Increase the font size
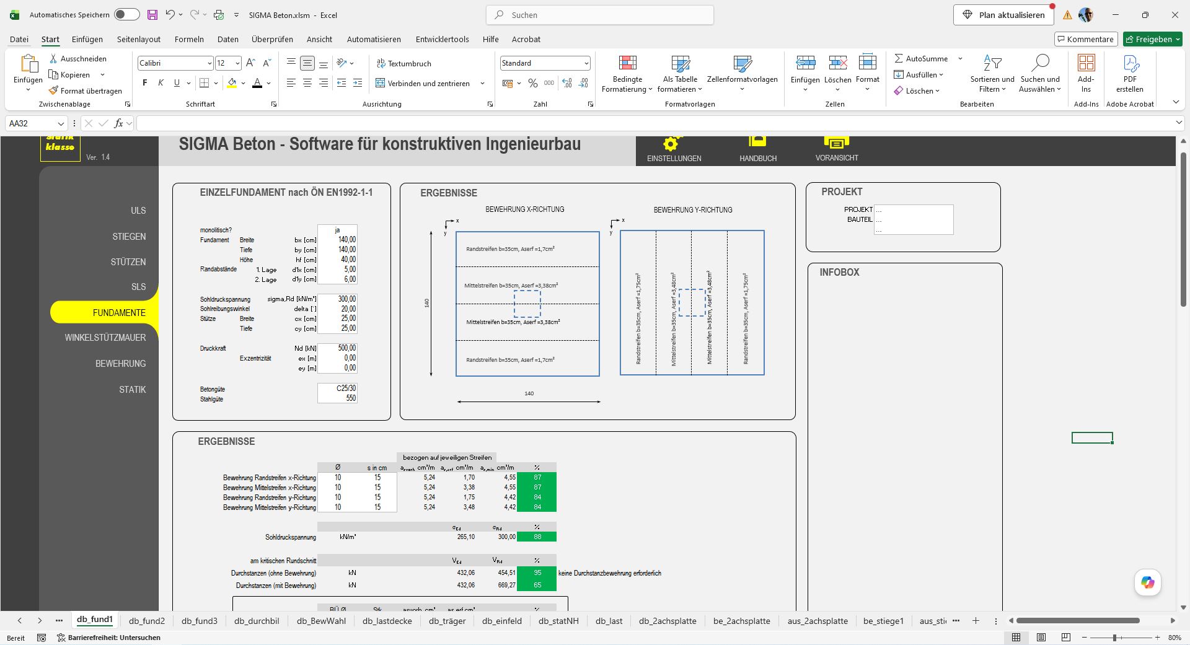This screenshot has width=1190, height=645. point(250,63)
